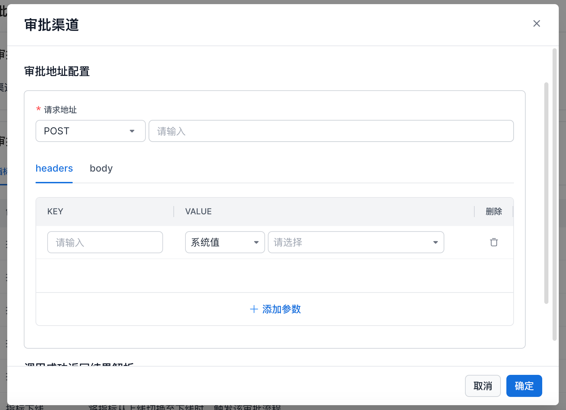This screenshot has height=410, width=566.
Task: Switch to the headers tab
Action: coord(54,168)
